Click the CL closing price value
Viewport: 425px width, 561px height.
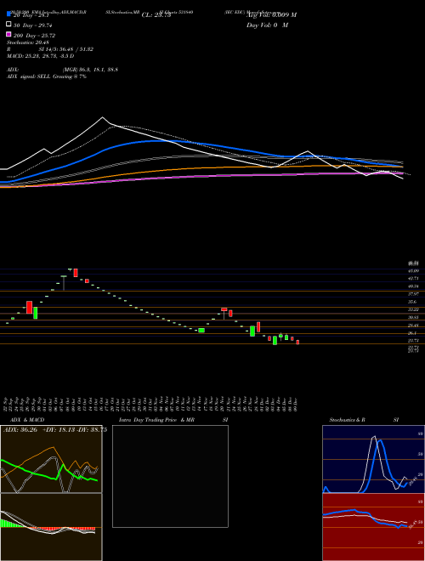tap(156, 15)
